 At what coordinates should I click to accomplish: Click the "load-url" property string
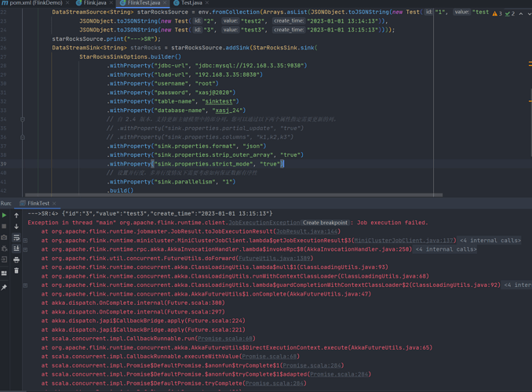(x=171, y=74)
